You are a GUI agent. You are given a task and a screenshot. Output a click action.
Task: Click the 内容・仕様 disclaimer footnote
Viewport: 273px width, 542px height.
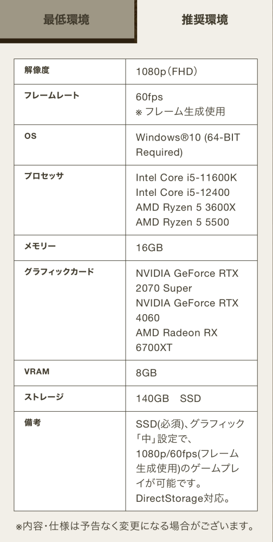click(x=135, y=526)
